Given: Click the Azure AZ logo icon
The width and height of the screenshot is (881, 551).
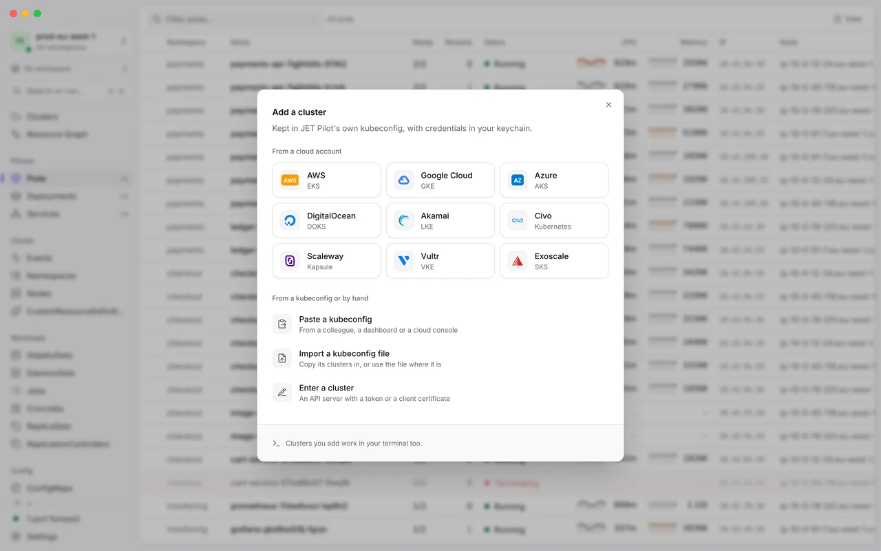Looking at the screenshot, I should tap(518, 180).
